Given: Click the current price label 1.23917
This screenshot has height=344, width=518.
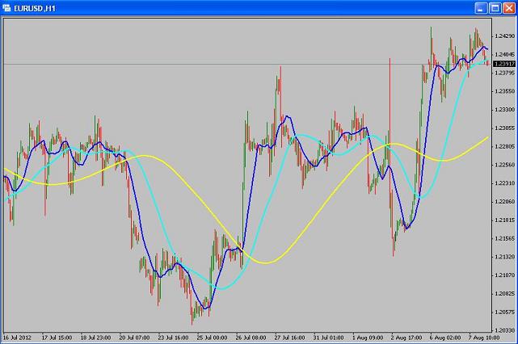Looking at the screenshot, I should (x=503, y=64).
